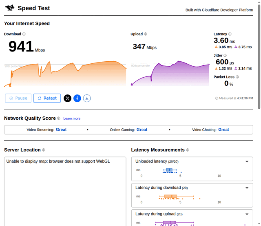Click the Unable to display map message
The height and width of the screenshot is (226, 261).
pos(58,161)
